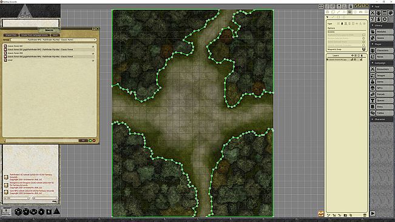
Task: Open Images list from the sidebar
Action: 385,75
